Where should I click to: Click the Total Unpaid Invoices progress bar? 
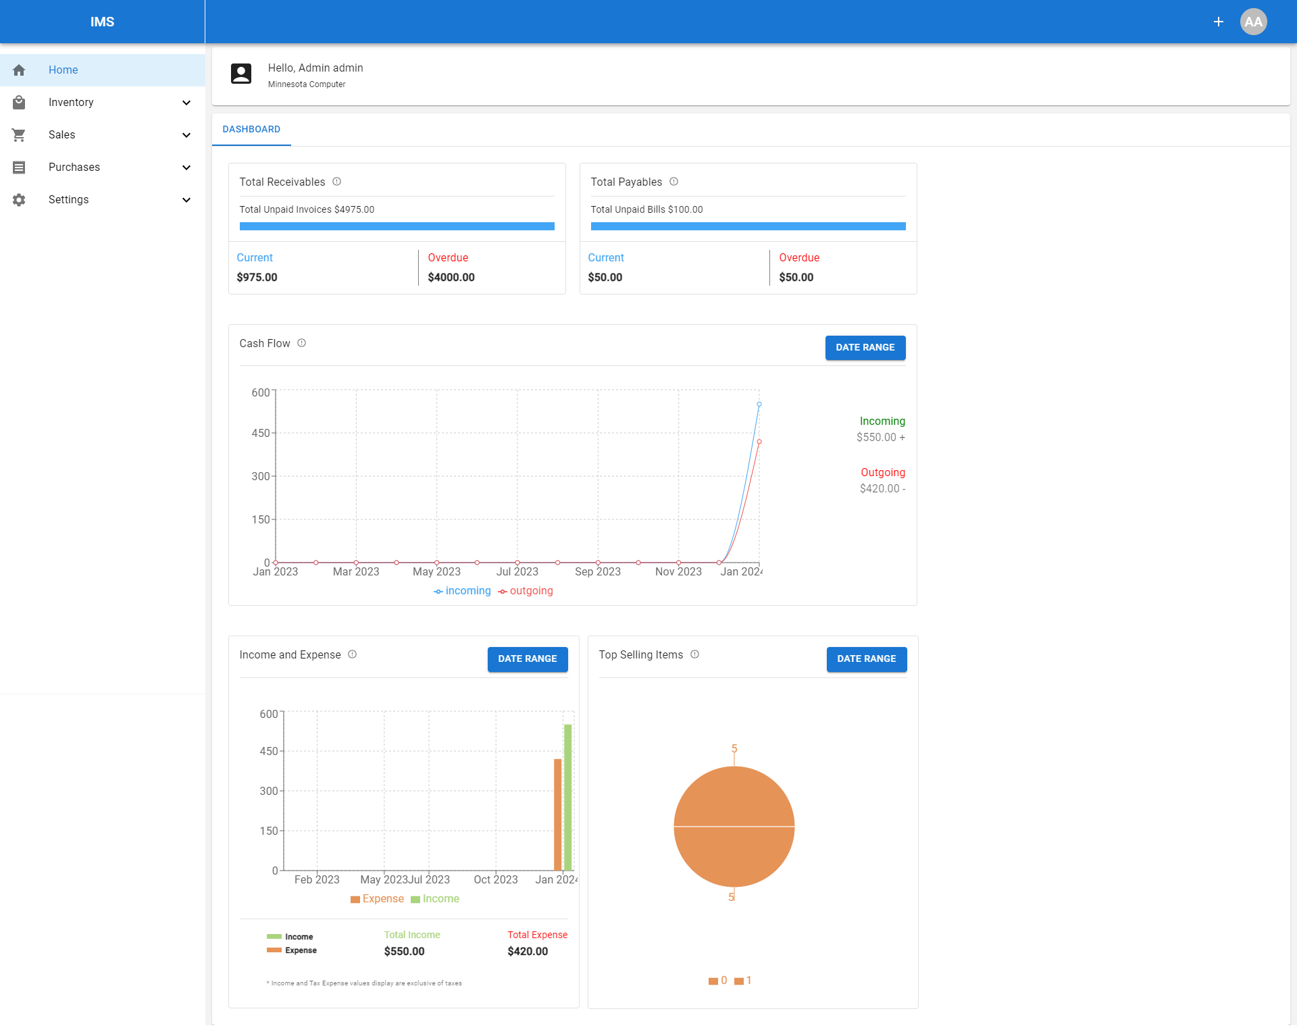pos(397,227)
